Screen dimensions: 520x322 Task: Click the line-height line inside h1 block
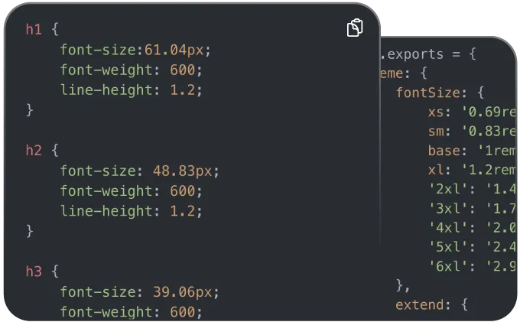pyautogui.click(x=131, y=90)
